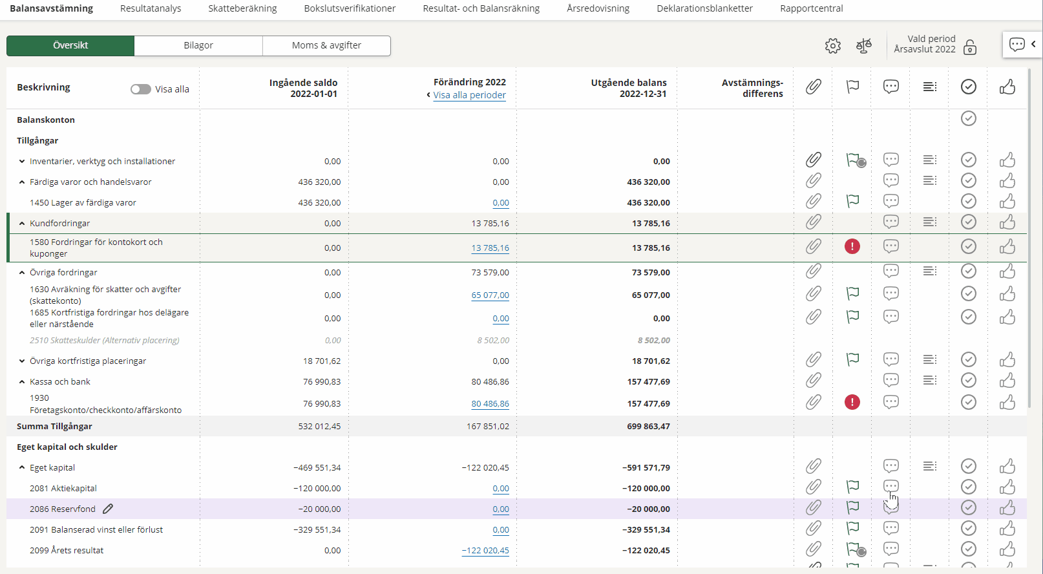
Task: Switch to the Resultatanalys tab
Action: click(x=151, y=8)
